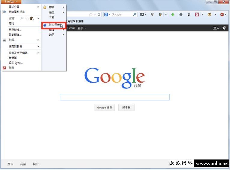Click the black lamp-shaped toolbar icon

coord(189,14)
